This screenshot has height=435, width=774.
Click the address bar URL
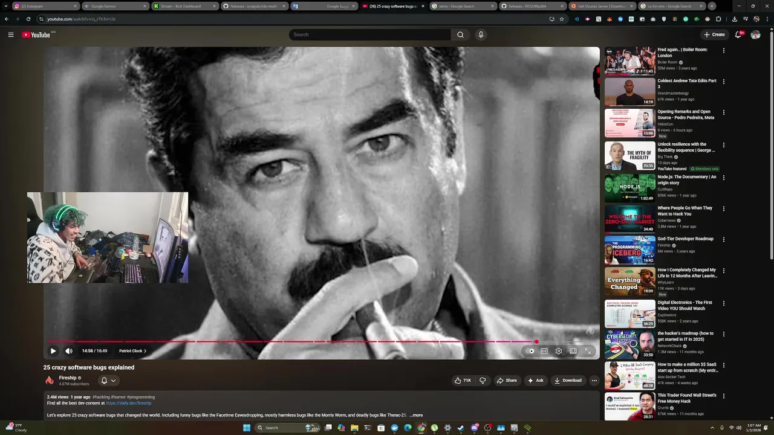82,19
